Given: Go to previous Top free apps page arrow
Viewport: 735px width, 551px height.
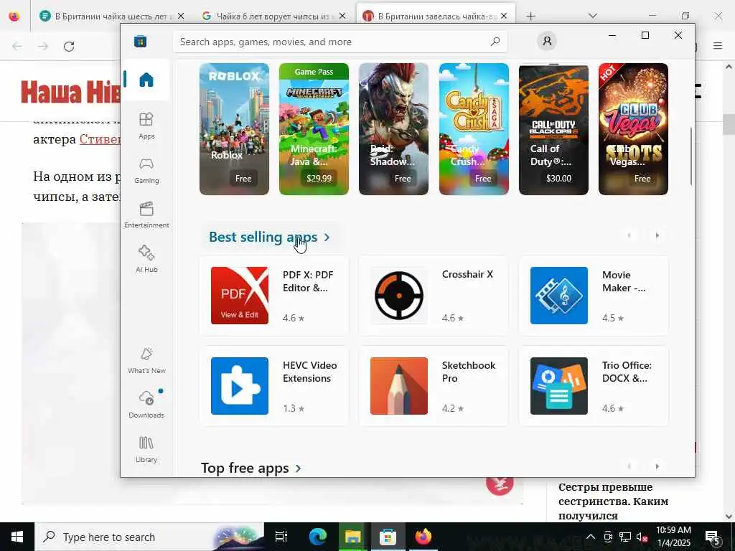Looking at the screenshot, I should point(629,466).
